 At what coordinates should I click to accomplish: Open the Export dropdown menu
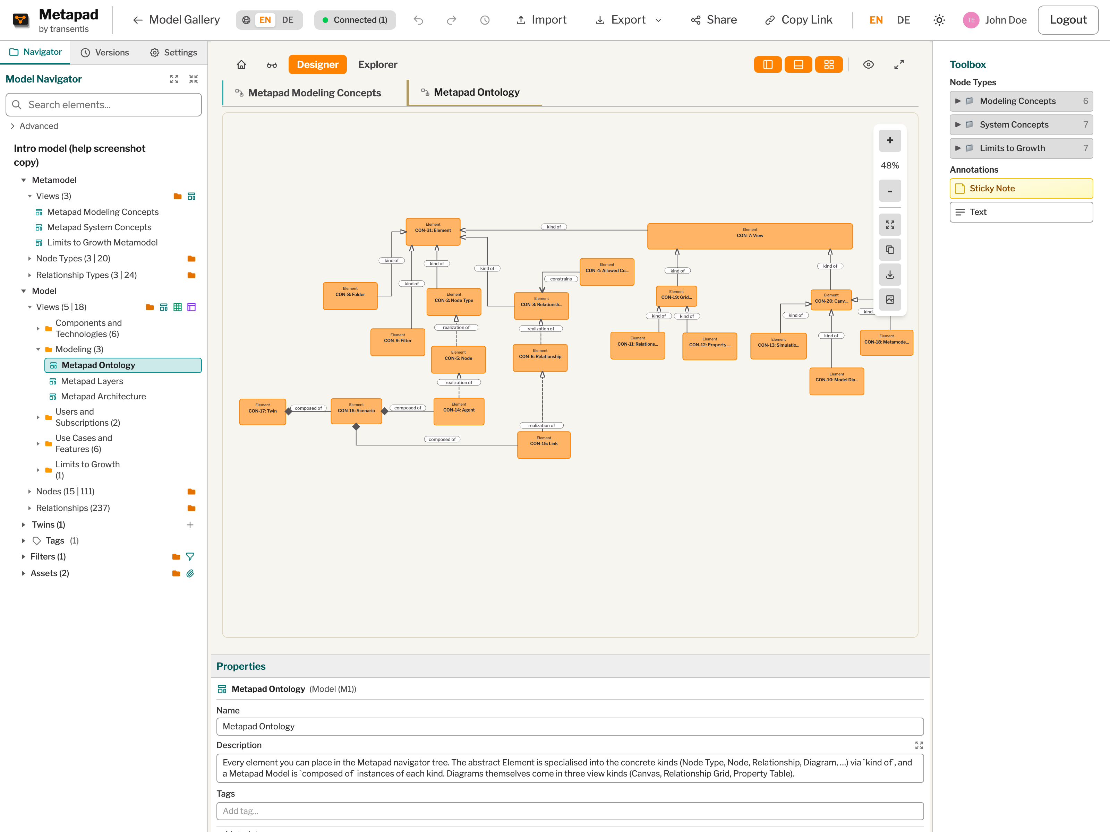click(x=628, y=20)
